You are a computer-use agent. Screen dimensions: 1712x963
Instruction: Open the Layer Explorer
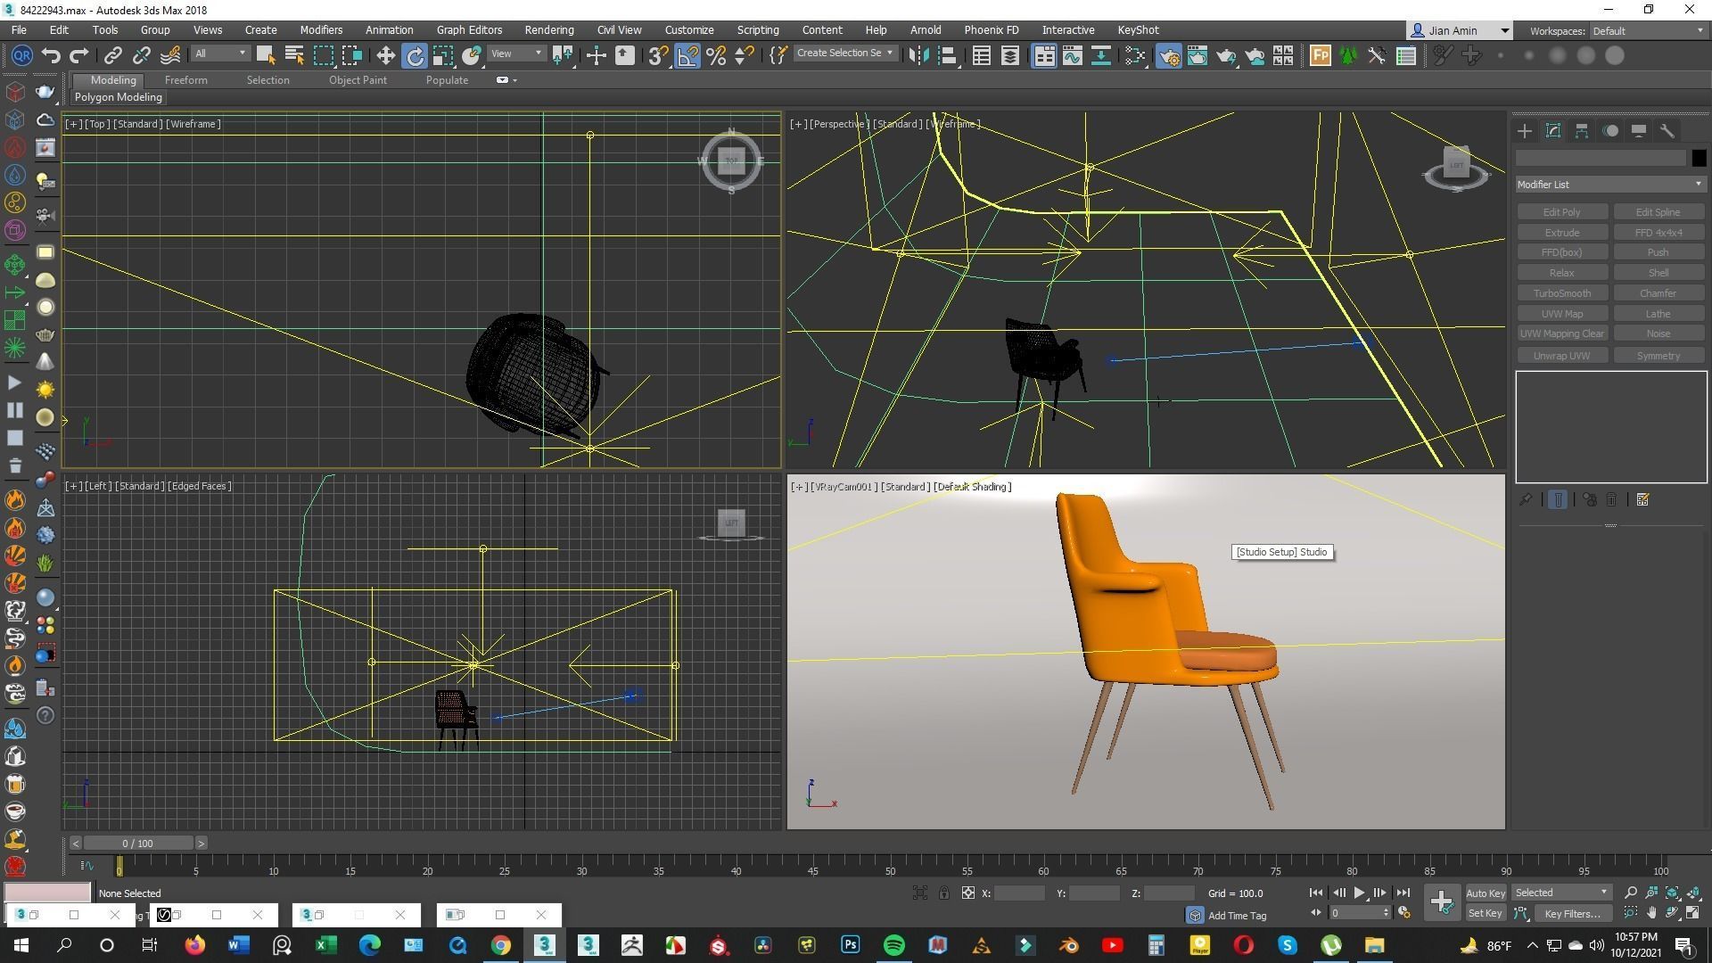pyautogui.click(x=1010, y=55)
